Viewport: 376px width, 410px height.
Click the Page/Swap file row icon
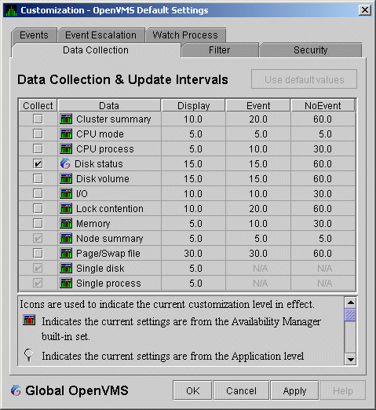(x=66, y=253)
